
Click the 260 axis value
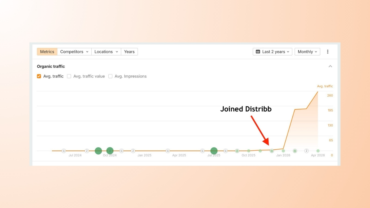(330, 95)
